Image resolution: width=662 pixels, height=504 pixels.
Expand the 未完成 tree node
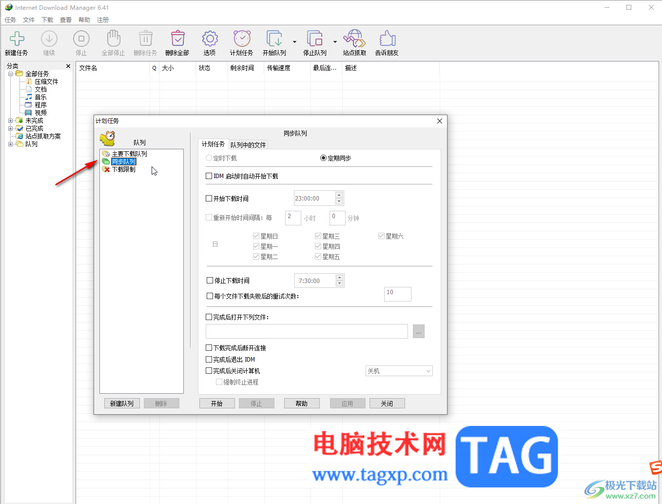point(11,121)
